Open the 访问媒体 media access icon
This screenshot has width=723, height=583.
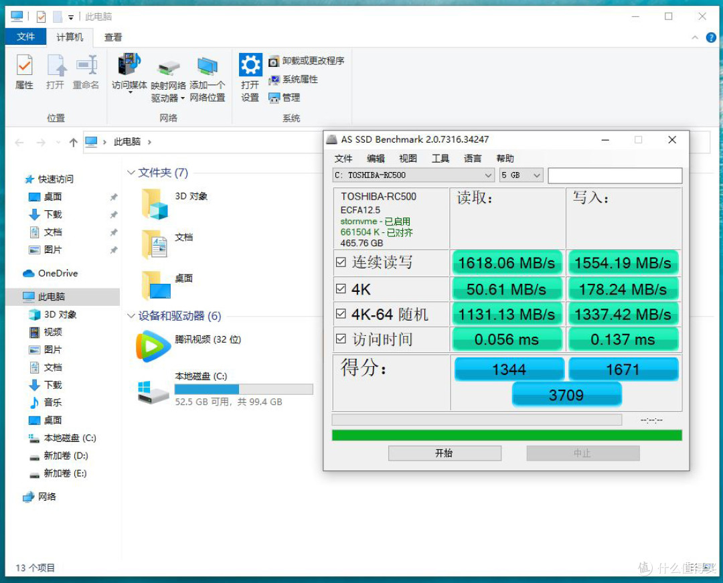(x=130, y=64)
